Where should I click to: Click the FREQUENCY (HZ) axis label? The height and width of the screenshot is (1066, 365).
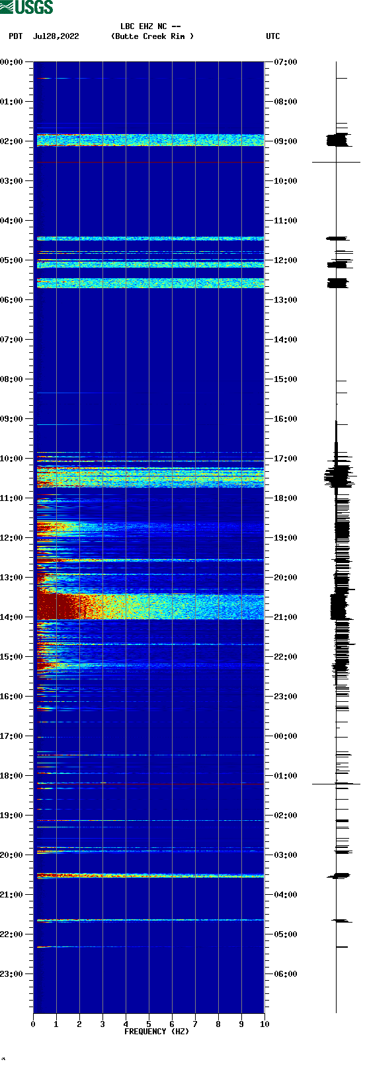pyautogui.click(x=157, y=1032)
